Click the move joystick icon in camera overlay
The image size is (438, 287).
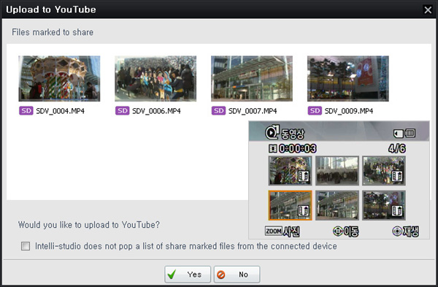pos(338,231)
